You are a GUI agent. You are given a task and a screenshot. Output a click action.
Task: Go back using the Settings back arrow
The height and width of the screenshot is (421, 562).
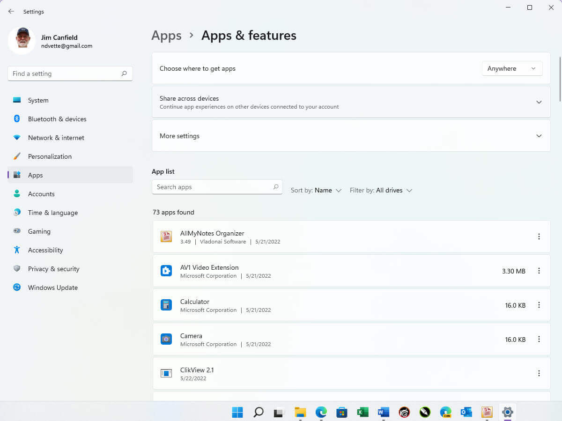coord(11,12)
